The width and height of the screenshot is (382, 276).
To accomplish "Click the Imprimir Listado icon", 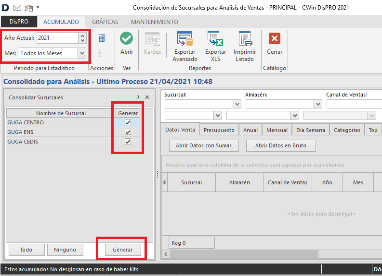I will [245, 39].
